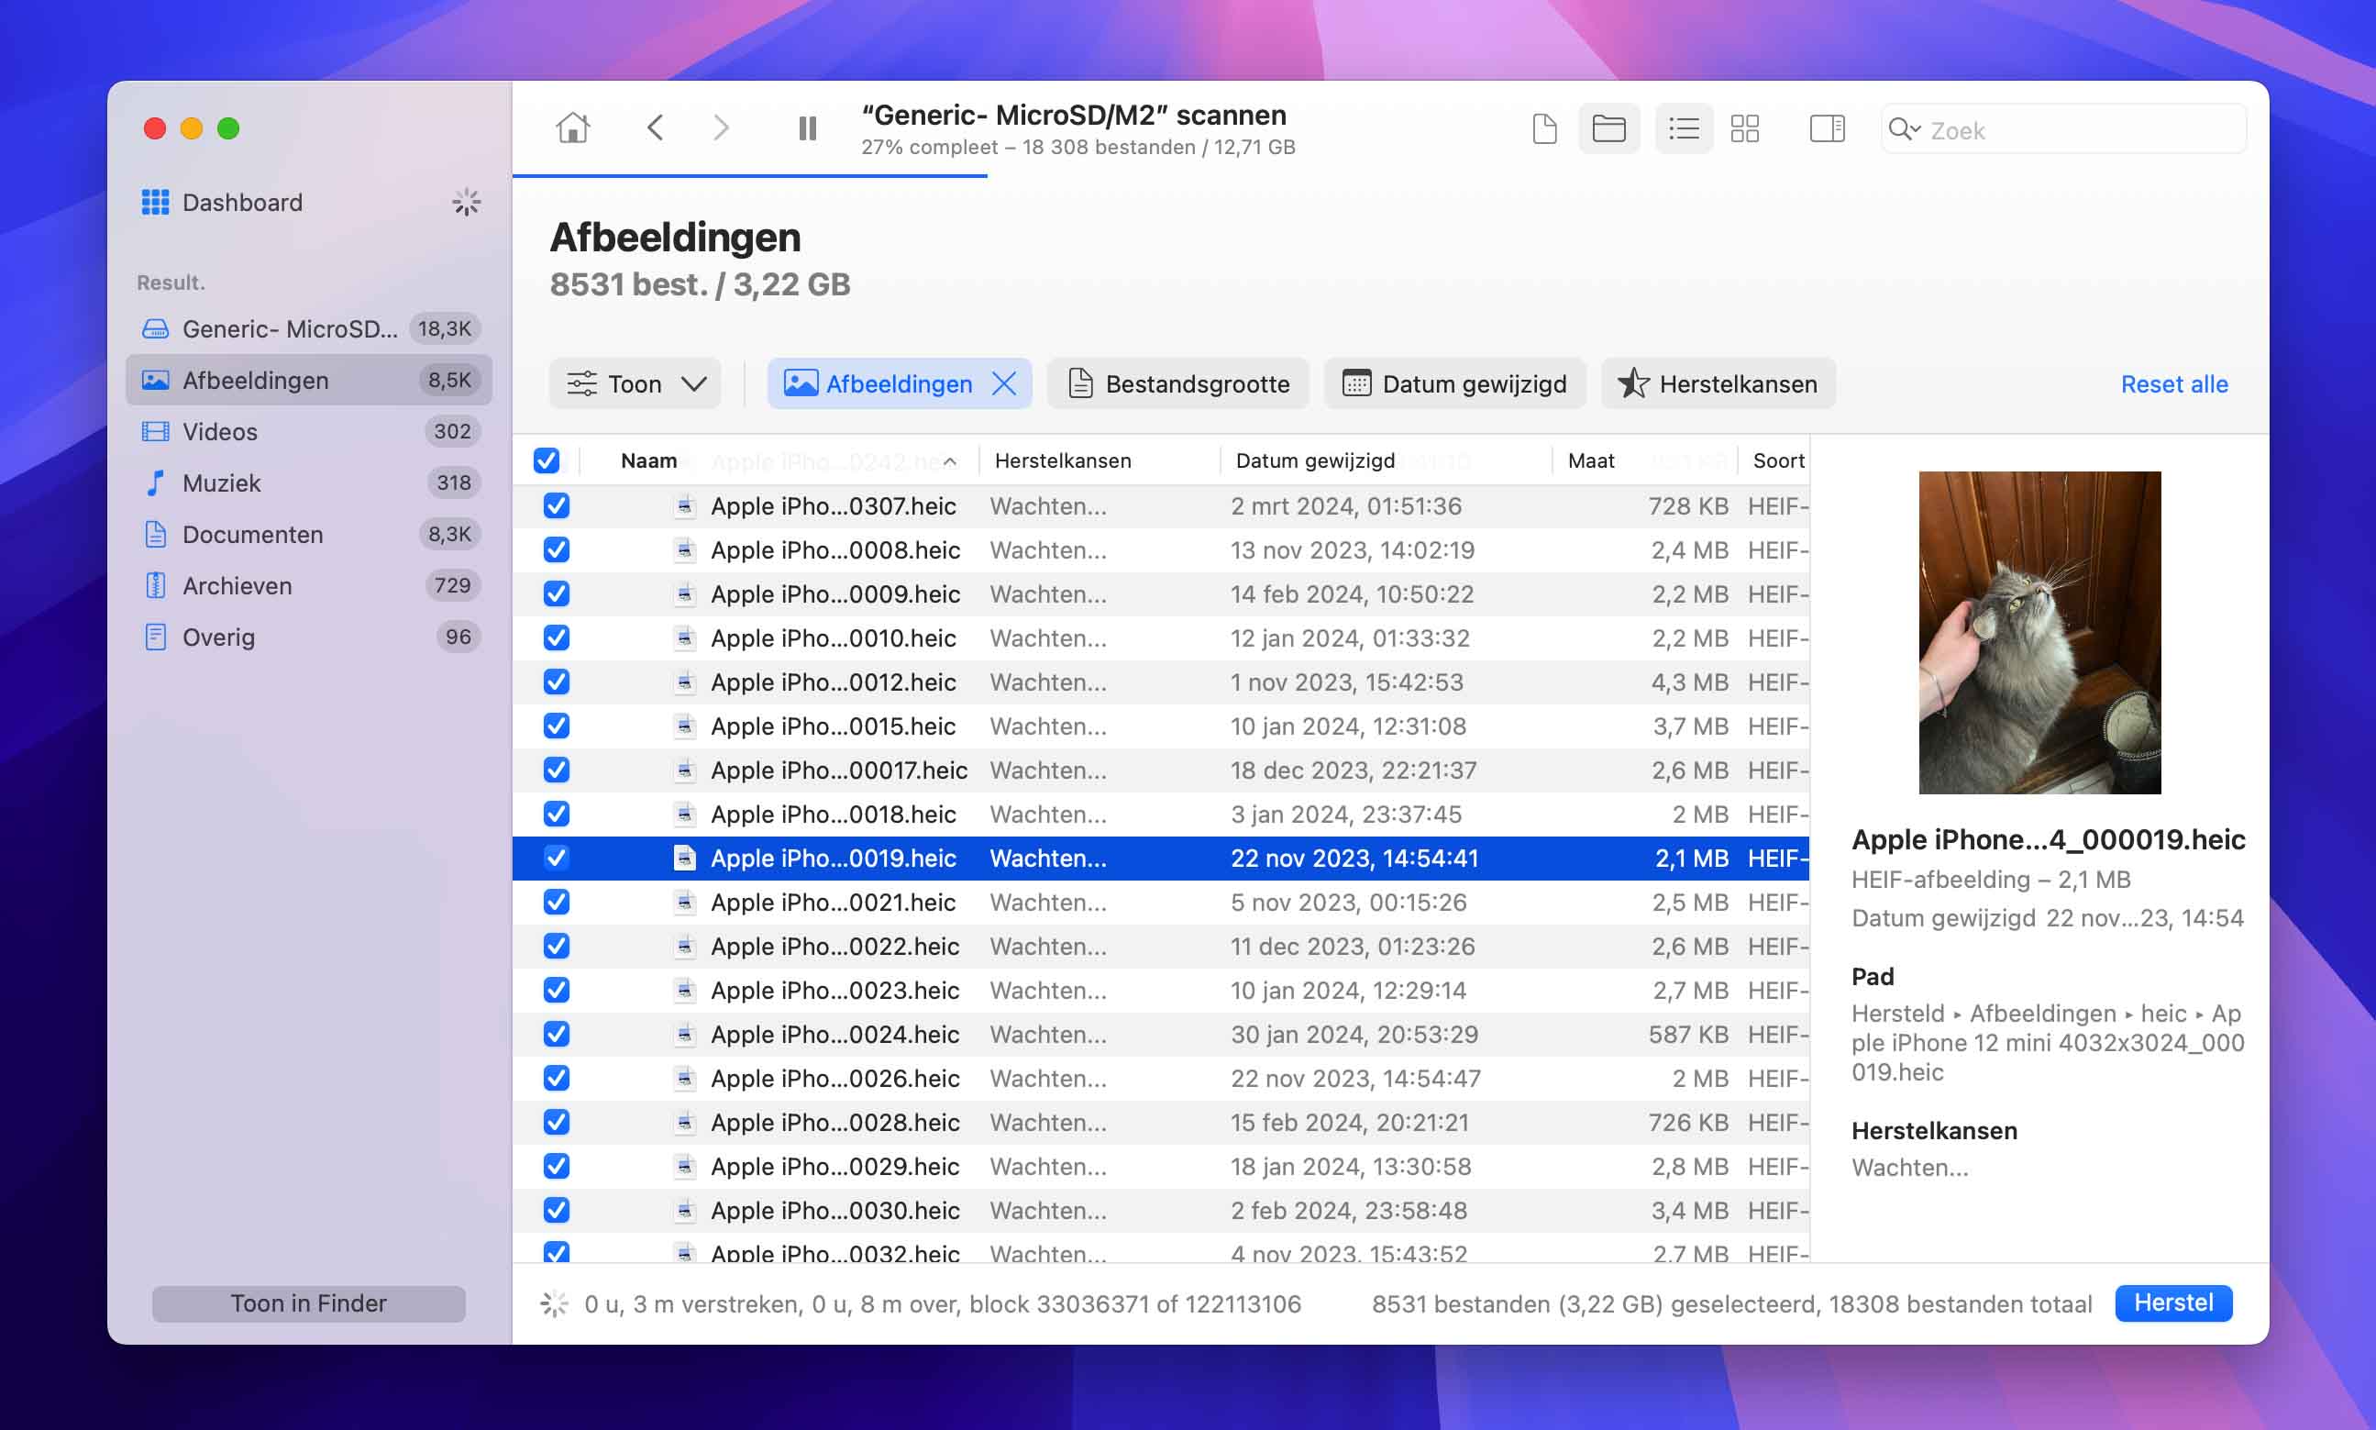Uncheck the Apple iPho...0015.heic checkbox
The height and width of the screenshot is (1430, 2376).
557,726
